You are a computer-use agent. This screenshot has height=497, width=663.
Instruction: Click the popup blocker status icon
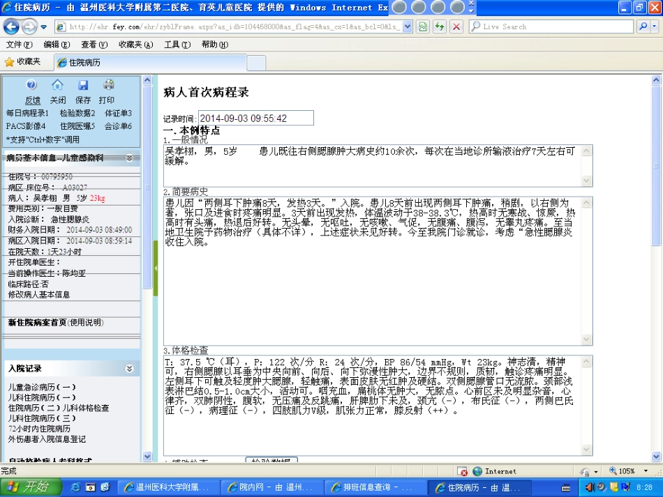click(462, 471)
